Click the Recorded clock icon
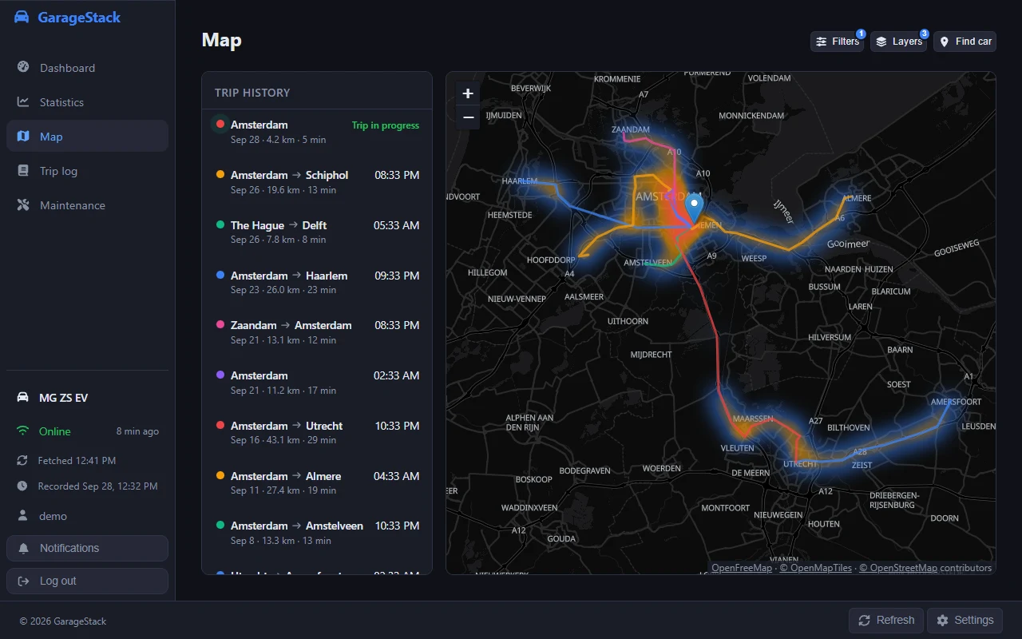 (x=22, y=486)
